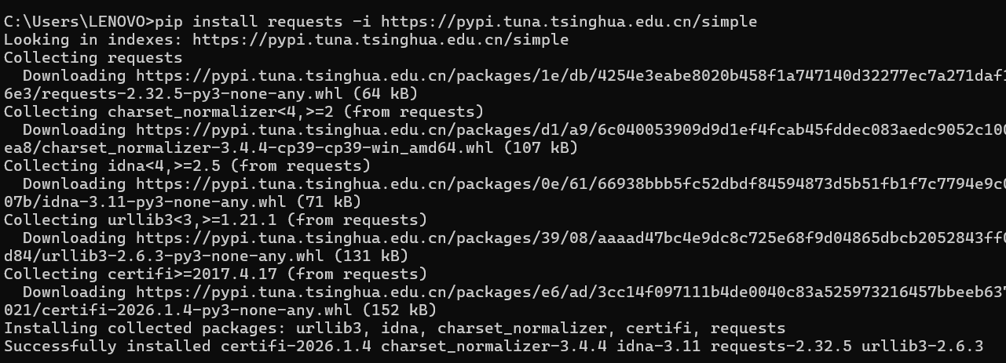Click the "Installing collected packages" line
This screenshot has height=363, width=1006.
click(394, 328)
